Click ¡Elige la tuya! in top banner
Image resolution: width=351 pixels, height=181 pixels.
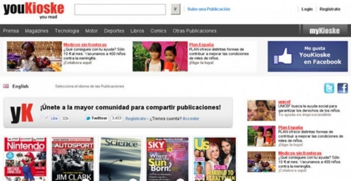[x=201, y=63]
